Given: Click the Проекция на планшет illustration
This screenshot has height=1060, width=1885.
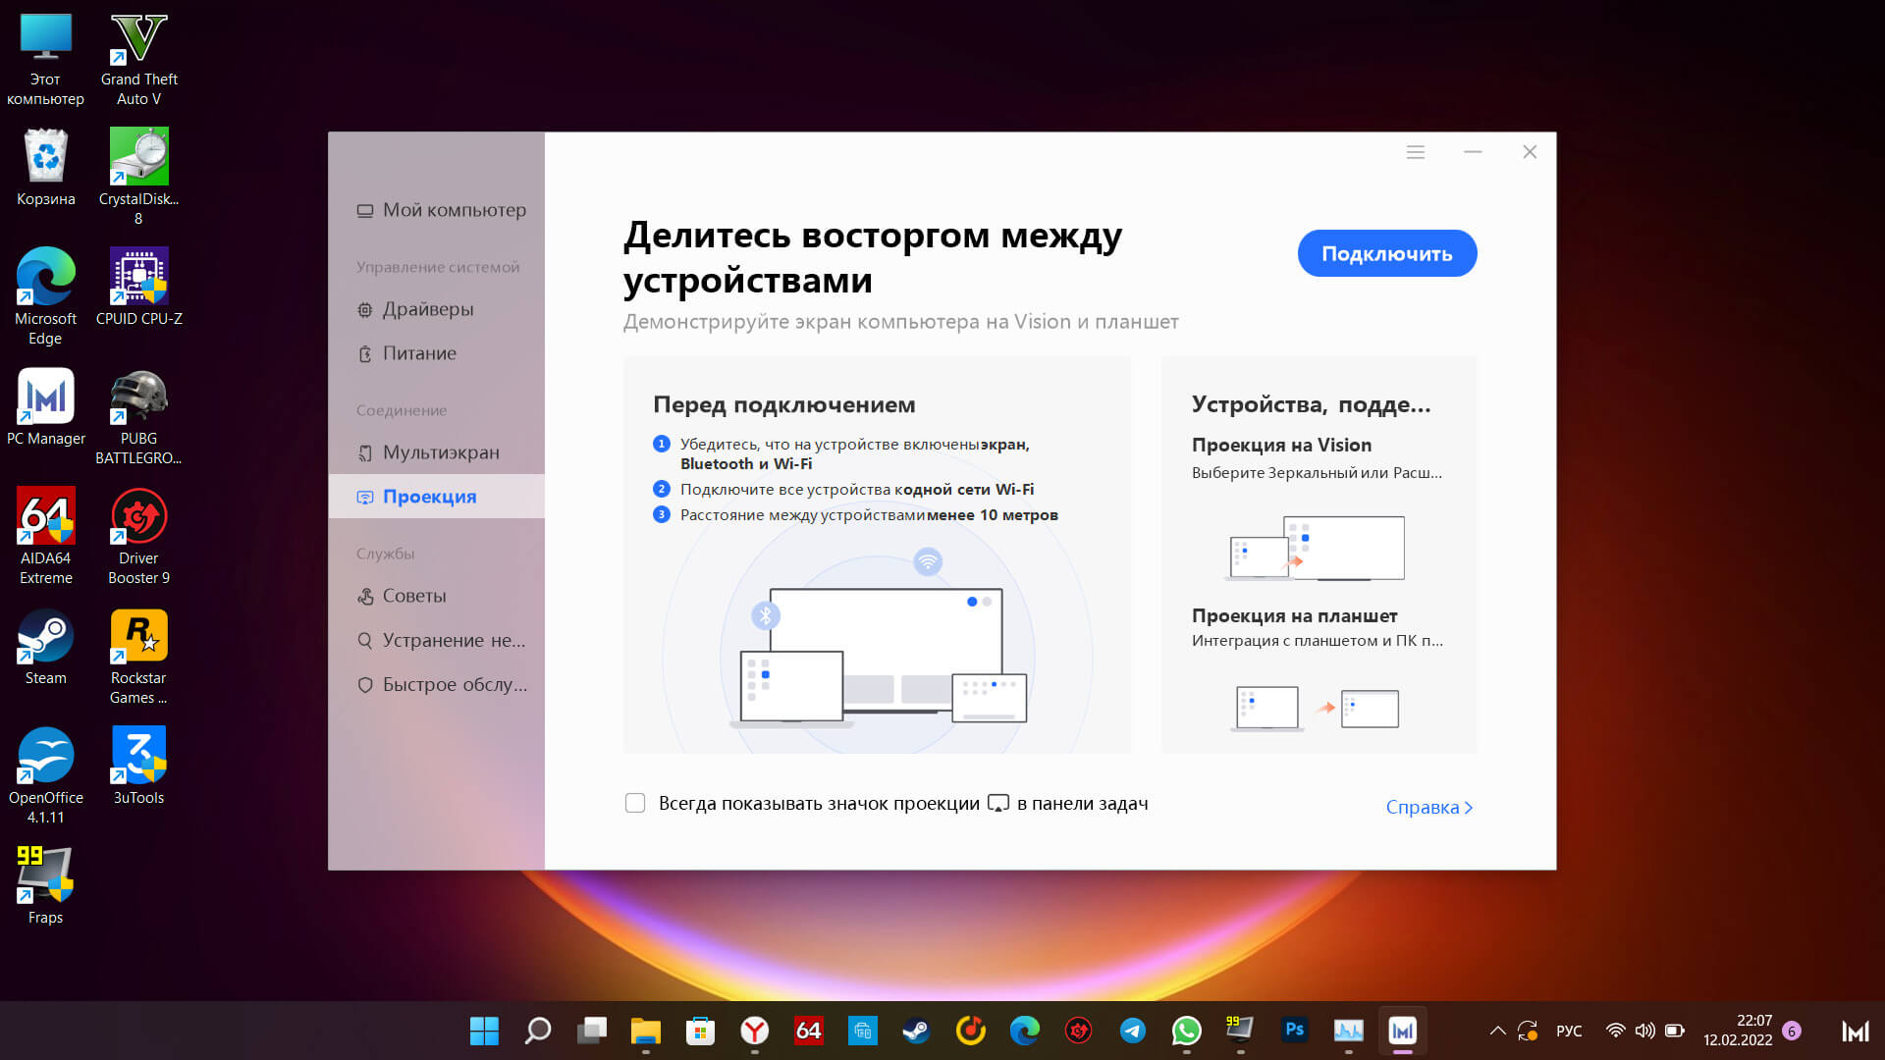Looking at the screenshot, I should (x=1318, y=708).
